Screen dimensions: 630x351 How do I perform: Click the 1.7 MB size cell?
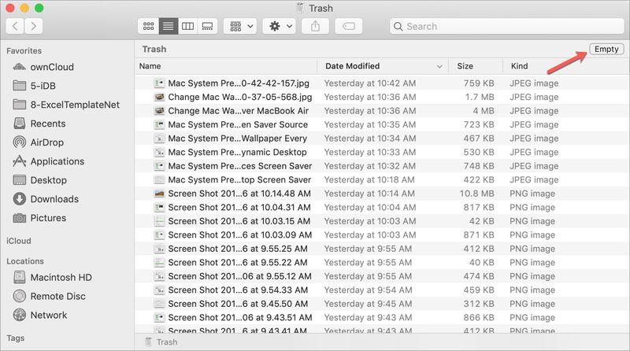pyautogui.click(x=480, y=97)
